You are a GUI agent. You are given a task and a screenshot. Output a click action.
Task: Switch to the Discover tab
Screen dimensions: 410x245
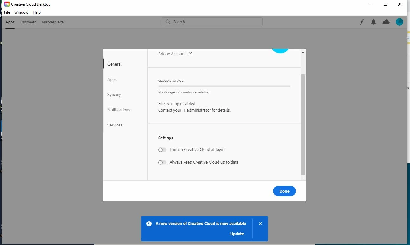28,22
